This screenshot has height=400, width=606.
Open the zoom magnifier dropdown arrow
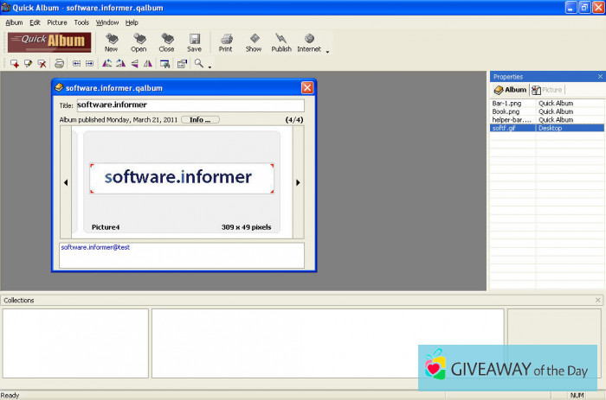tap(209, 66)
